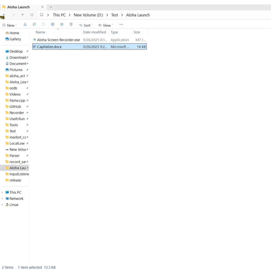Open the New item dropdown
The width and height of the screenshot is (271, 271).
[9, 25]
